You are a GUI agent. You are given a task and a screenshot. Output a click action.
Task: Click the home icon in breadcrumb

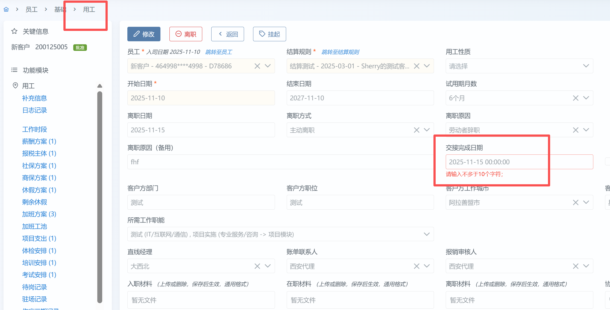6,10
